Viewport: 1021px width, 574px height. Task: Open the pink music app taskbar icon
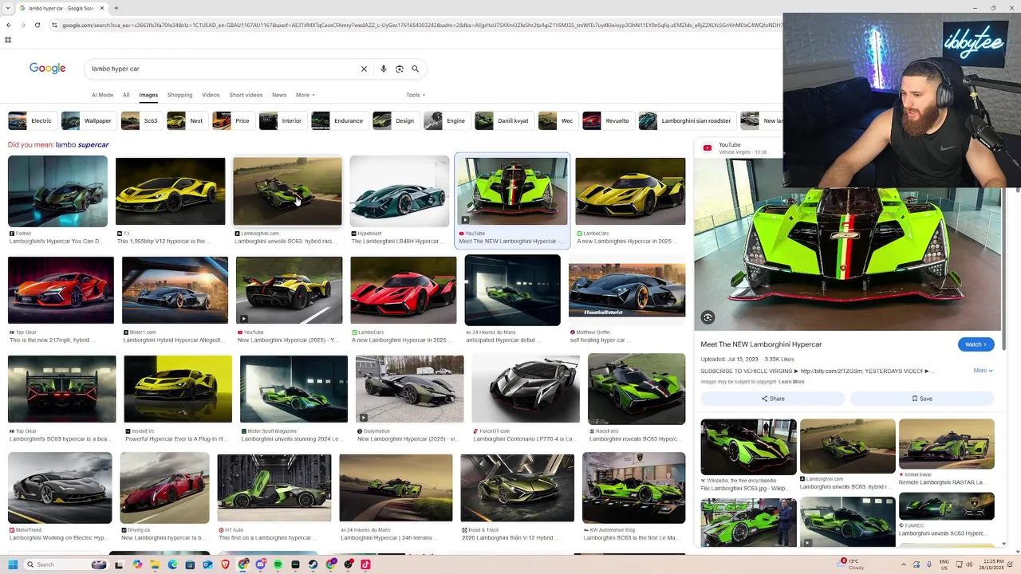(x=366, y=564)
